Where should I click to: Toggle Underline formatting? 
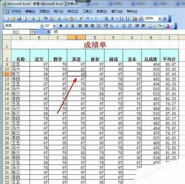[73, 26]
